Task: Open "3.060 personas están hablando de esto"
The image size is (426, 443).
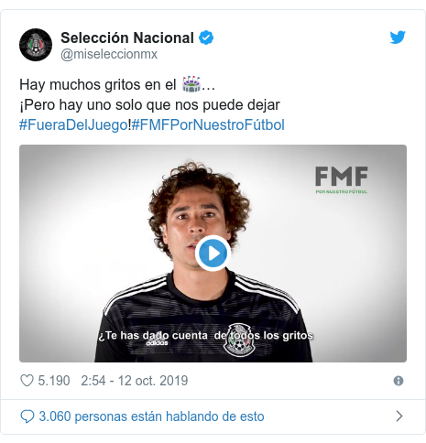Action: [x=151, y=416]
